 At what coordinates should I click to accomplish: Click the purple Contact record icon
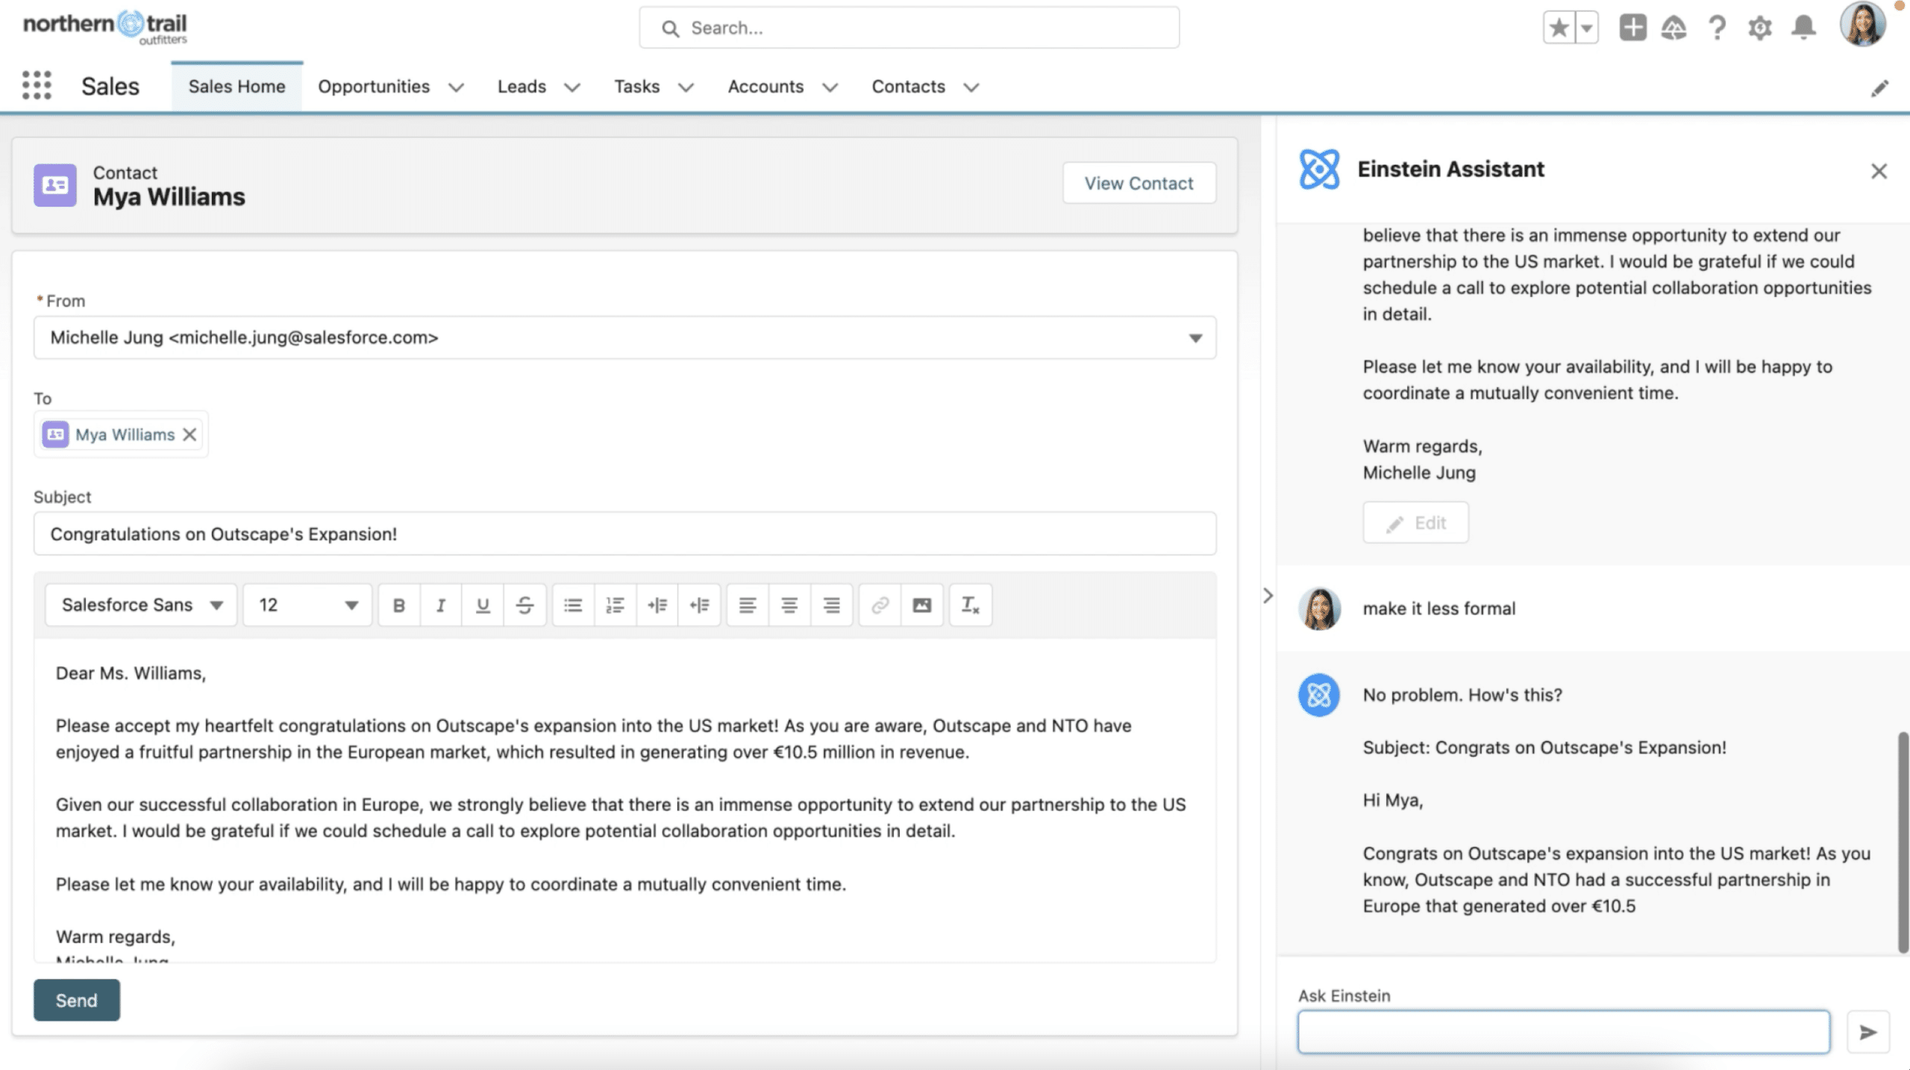(55, 185)
